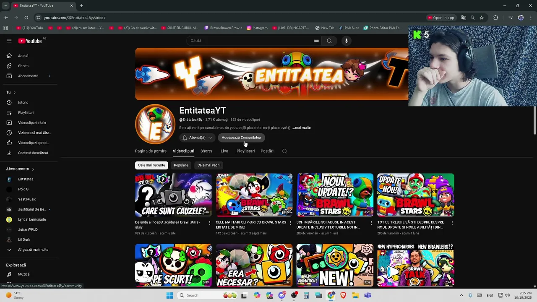This screenshot has width=537, height=302.
Task: Click the search magnifier button
Action: click(329, 41)
